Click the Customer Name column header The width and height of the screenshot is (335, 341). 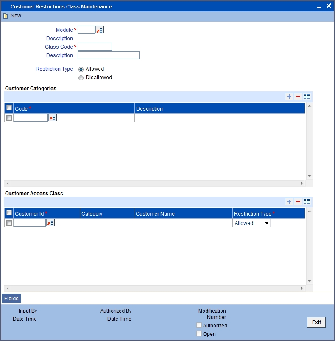[183, 213]
